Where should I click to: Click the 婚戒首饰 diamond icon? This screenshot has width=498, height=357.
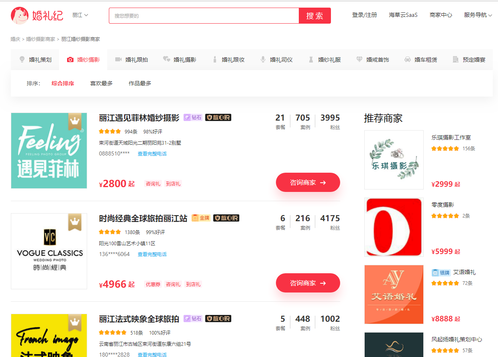[359, 59]
